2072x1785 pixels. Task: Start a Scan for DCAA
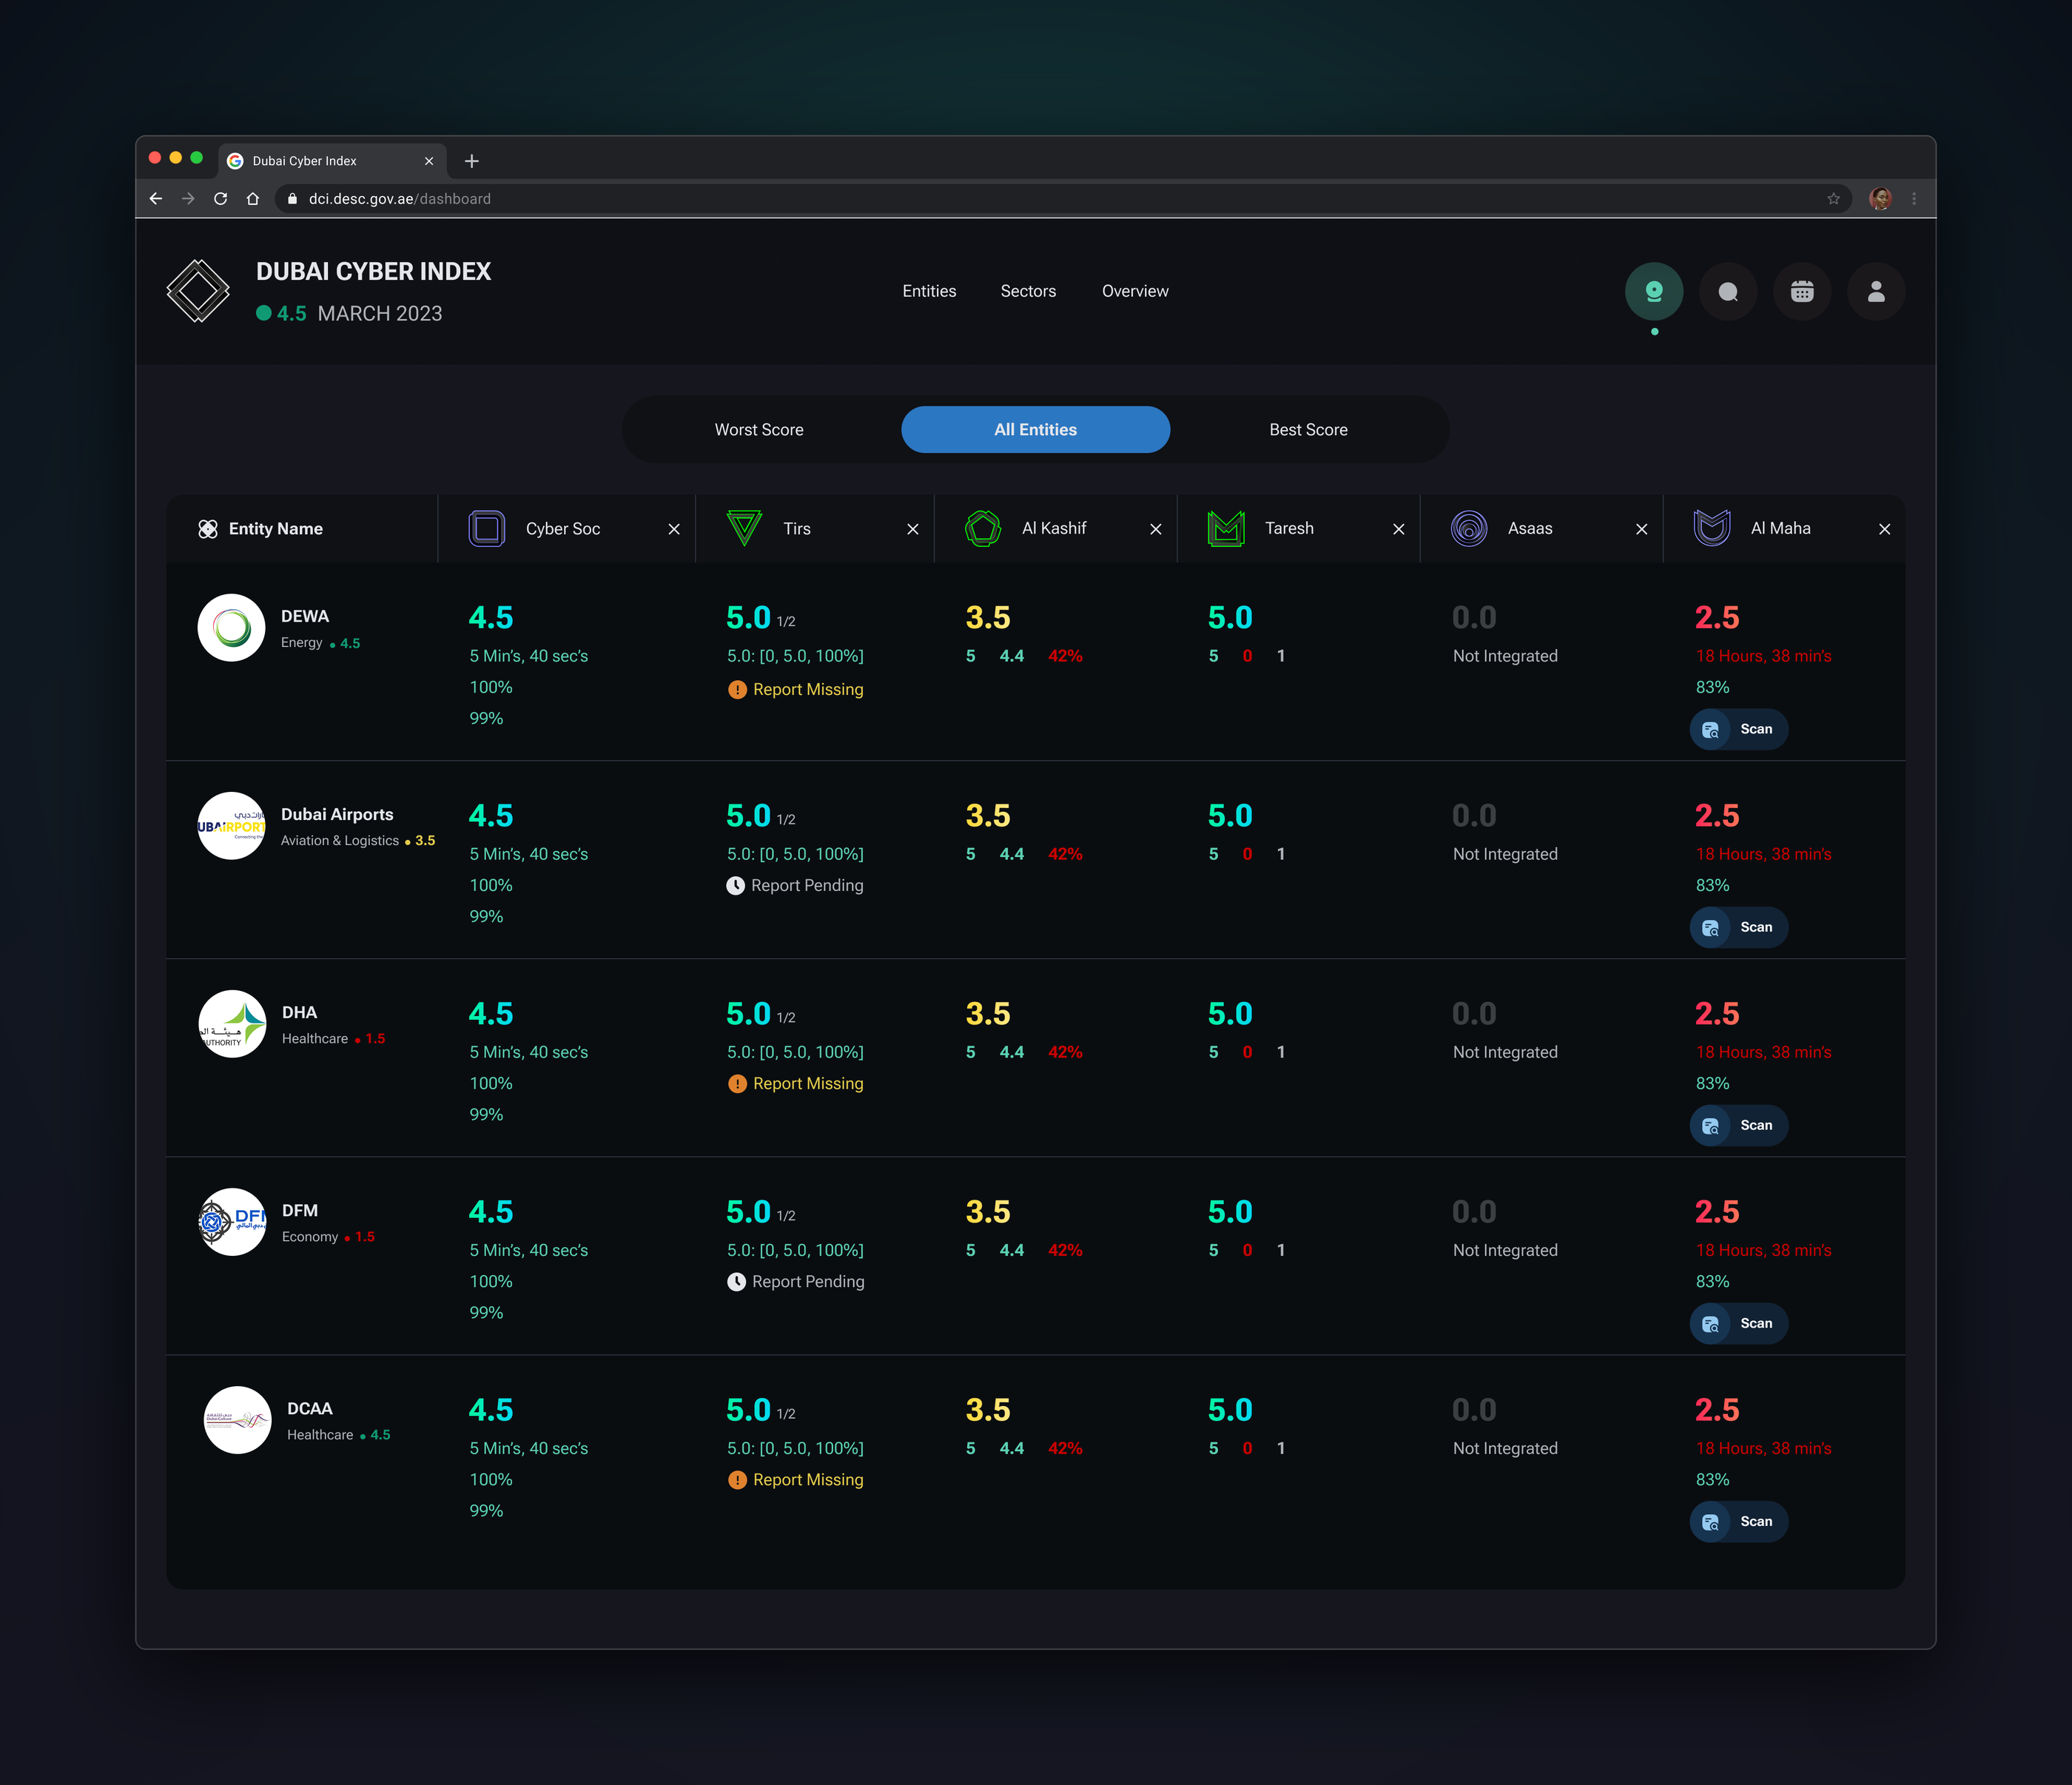pos(1739,1521)
